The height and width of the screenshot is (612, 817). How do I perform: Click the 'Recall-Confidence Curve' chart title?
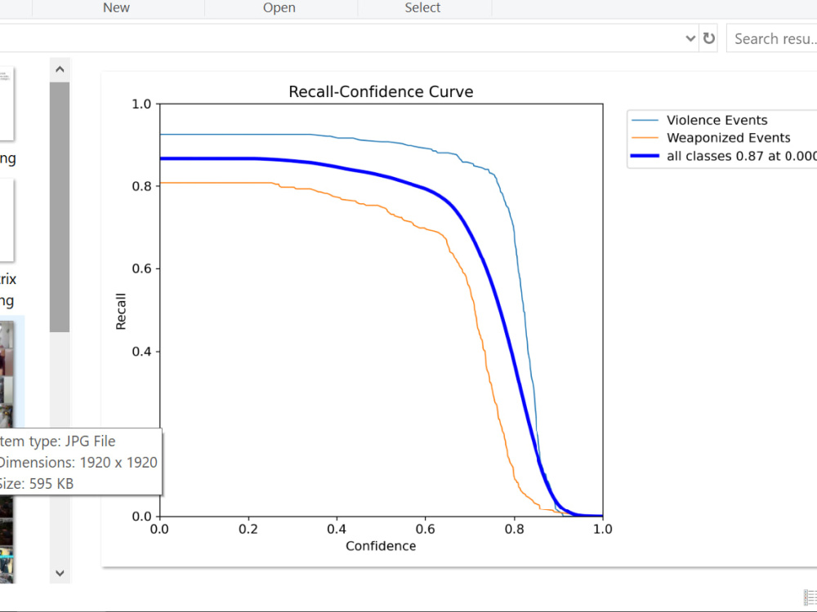[x=381, y=91]
